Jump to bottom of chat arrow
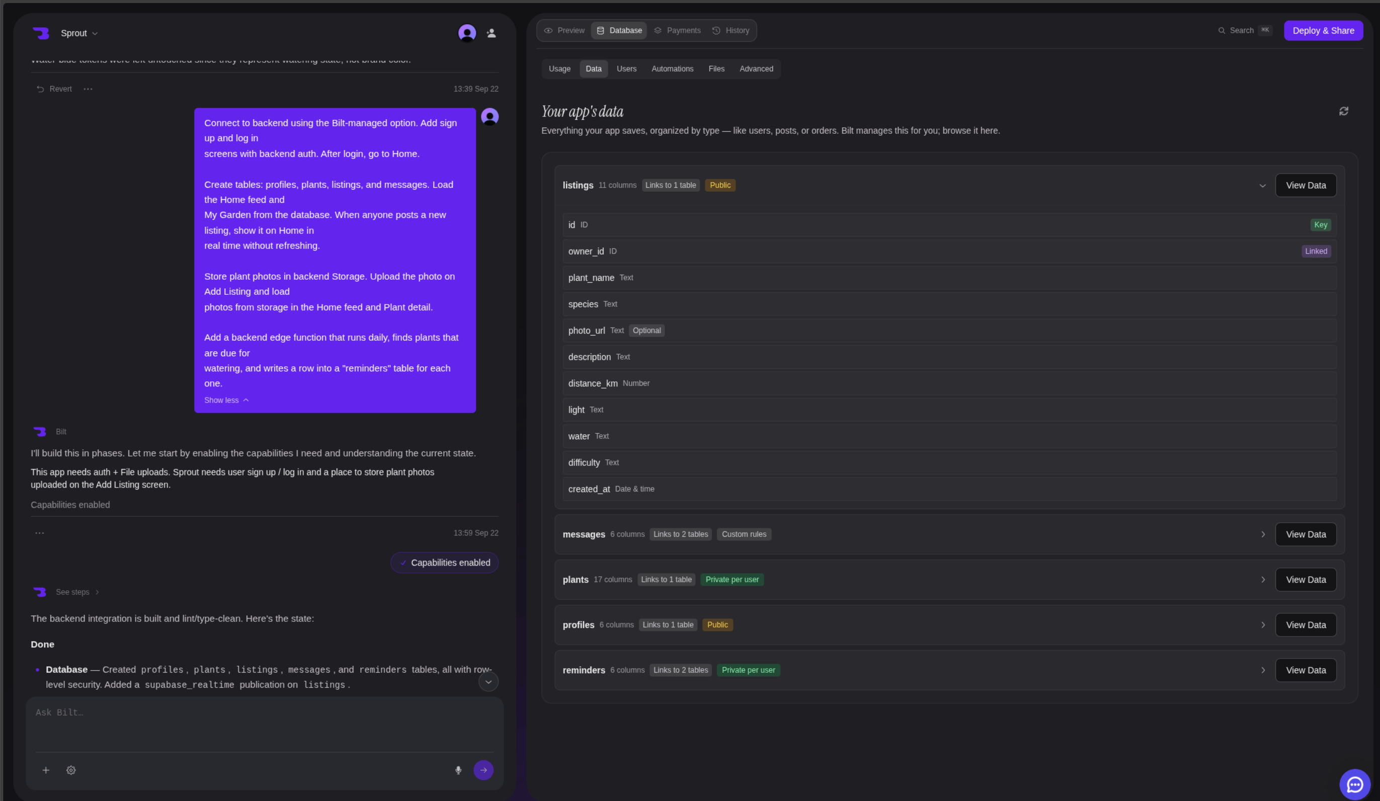Screen dimensions: 1380x801 coord(488,682)
